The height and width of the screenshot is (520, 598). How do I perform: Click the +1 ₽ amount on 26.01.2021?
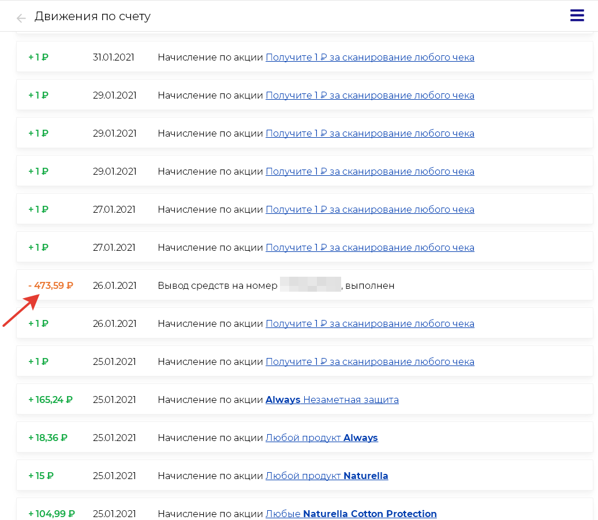[x=38, y=323]
